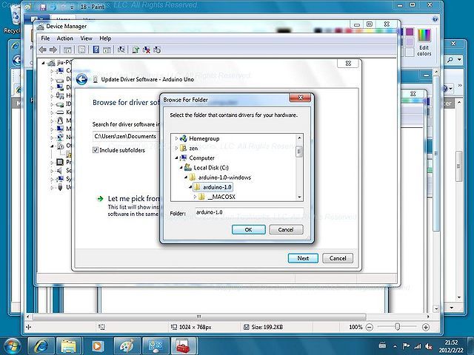Viewport: 474px width, 355px height.
Task: Click the mouse device category icon in Device Manager
Action: point(60,121)
